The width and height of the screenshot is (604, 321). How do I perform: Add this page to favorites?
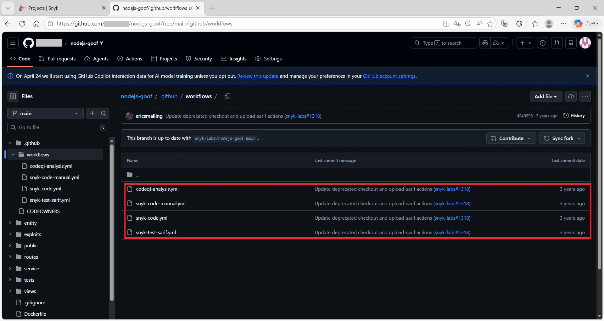point(490,24)
